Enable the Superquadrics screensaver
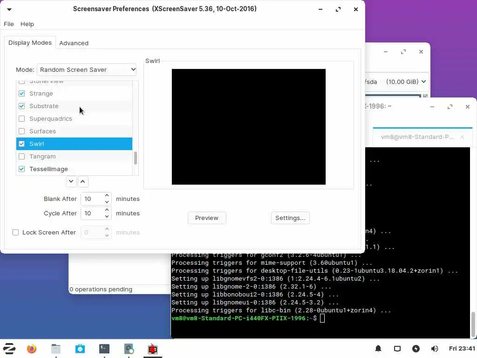 pos(21,119)
